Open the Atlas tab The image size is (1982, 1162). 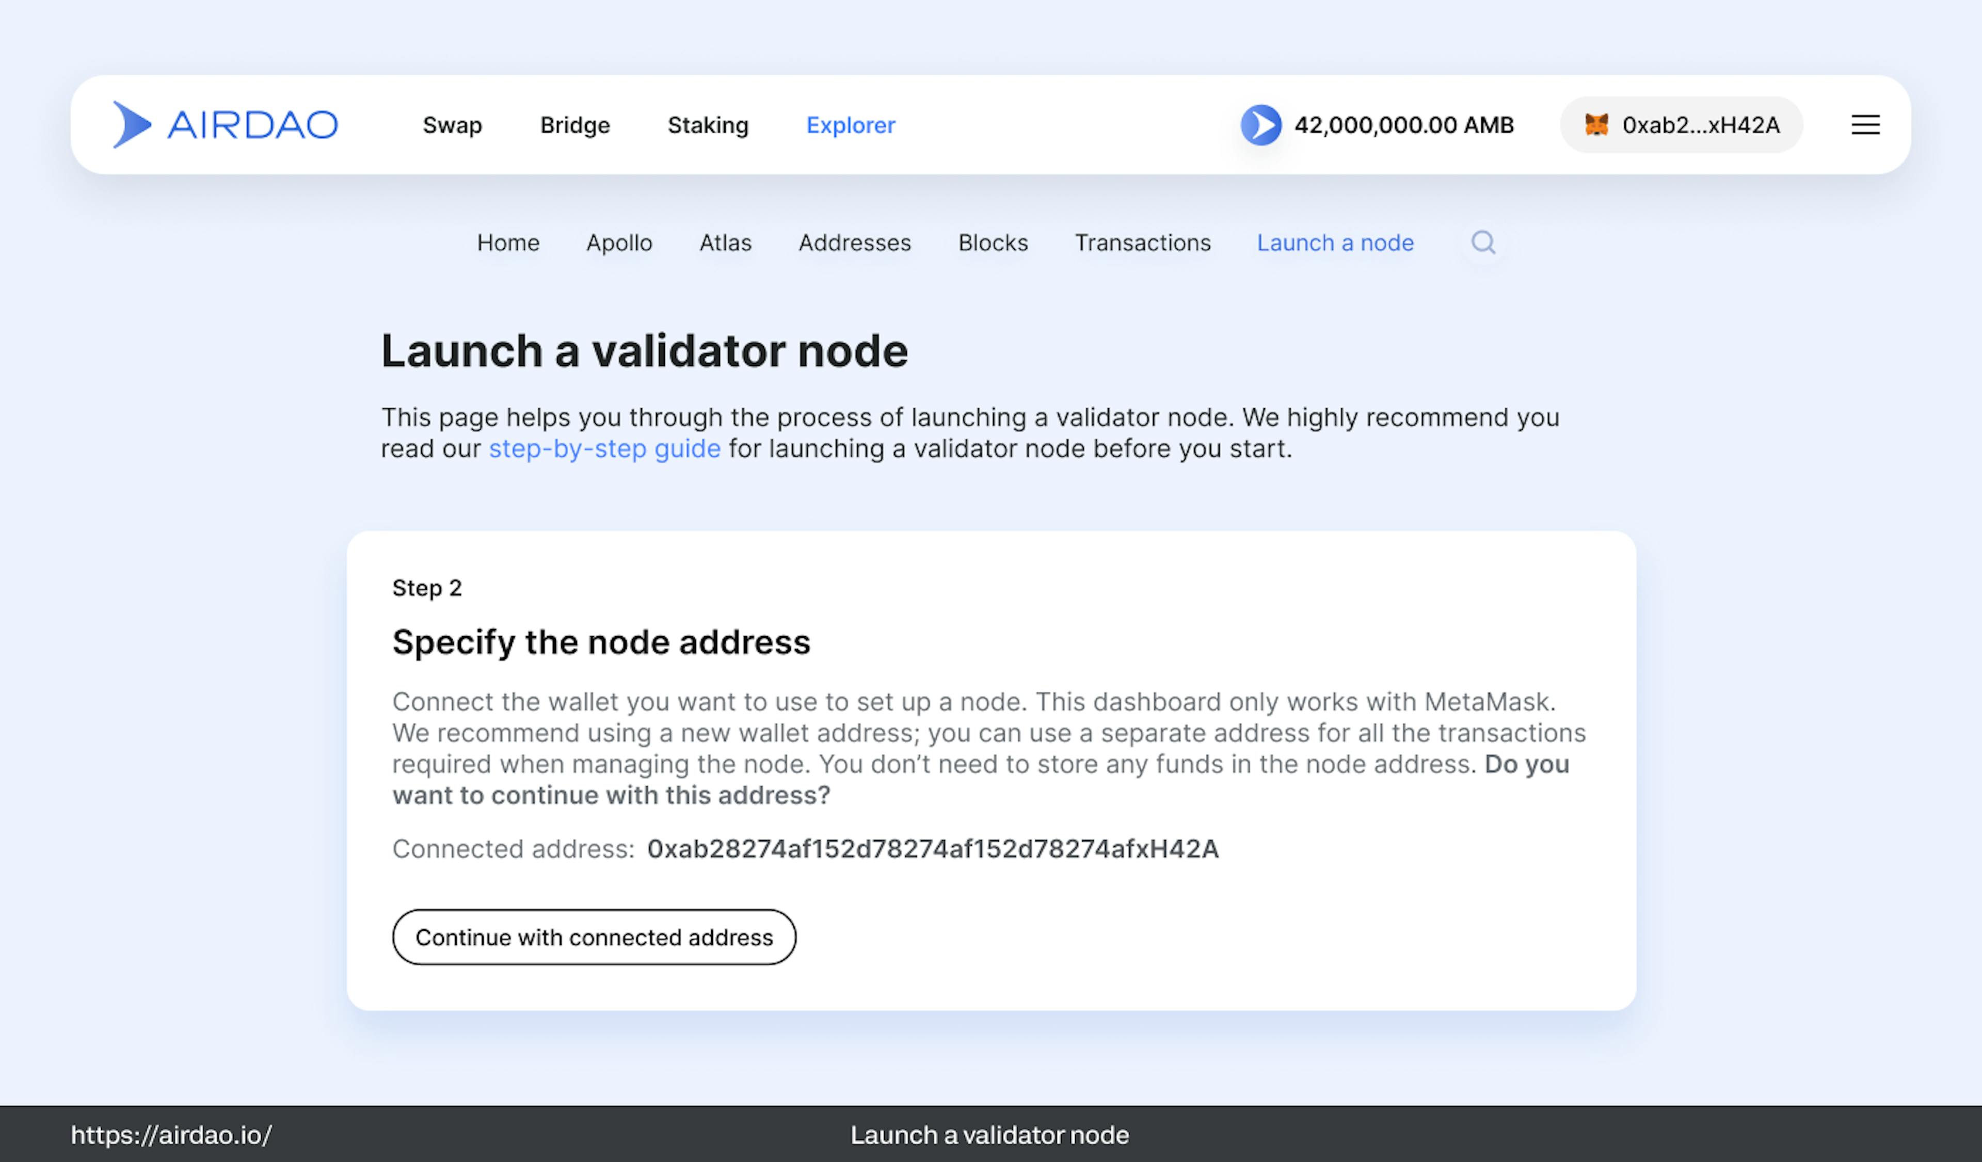(x=725, y=243)
